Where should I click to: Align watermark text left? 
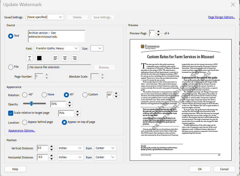pyautogui.click(x=55, y=58)
